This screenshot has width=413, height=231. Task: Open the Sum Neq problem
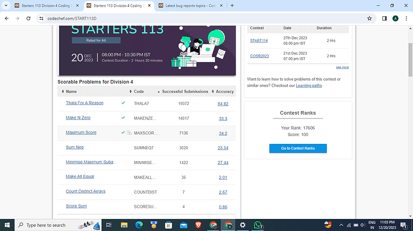(75, 147)
